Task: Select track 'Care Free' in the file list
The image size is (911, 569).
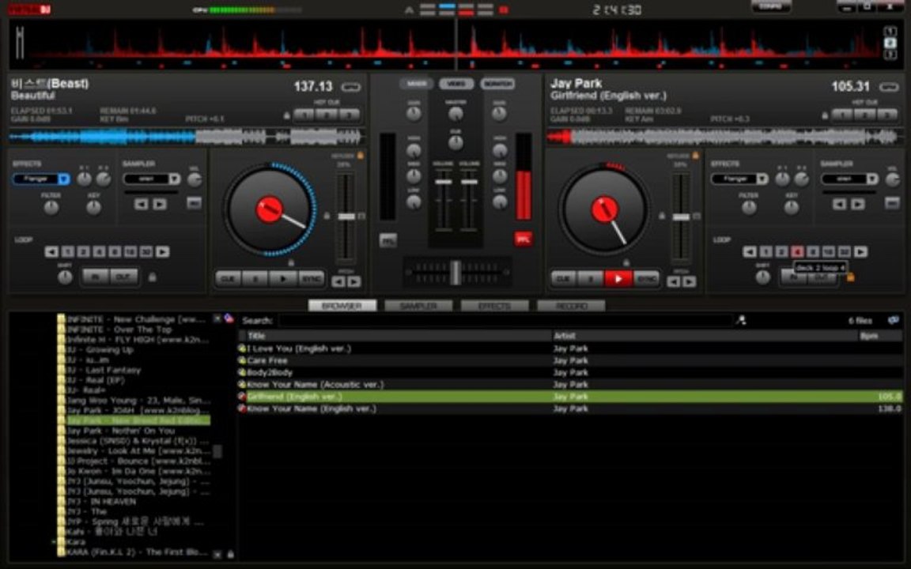Action: tap(570, 360)
